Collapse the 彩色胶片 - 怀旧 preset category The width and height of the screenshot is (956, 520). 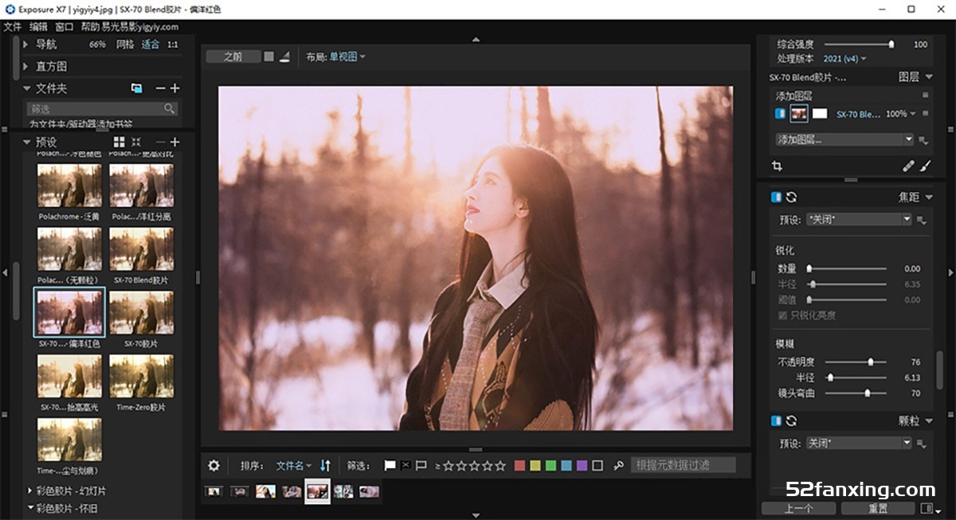click(x=30, y=507)
